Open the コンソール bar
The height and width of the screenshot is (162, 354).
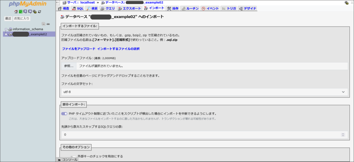[x=67, y=160]
